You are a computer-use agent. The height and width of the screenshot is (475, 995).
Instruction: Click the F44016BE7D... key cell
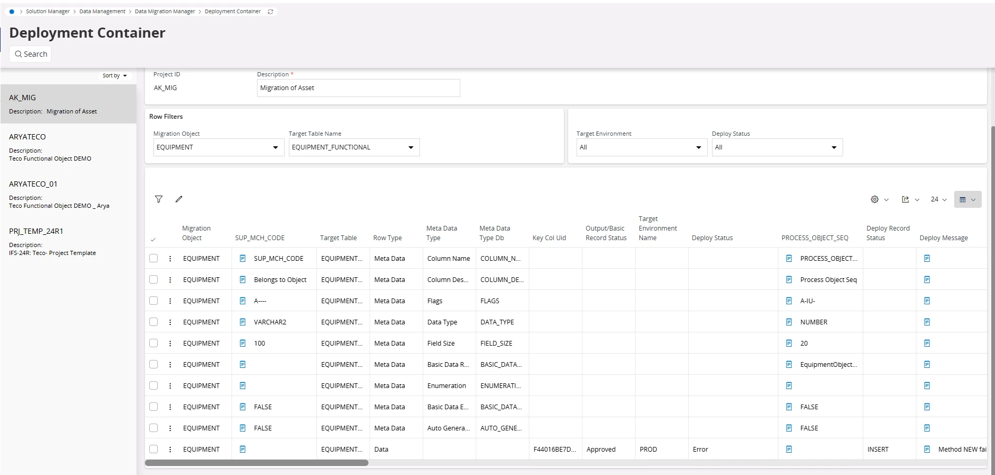pyautogui.click(x=554, y=449)
